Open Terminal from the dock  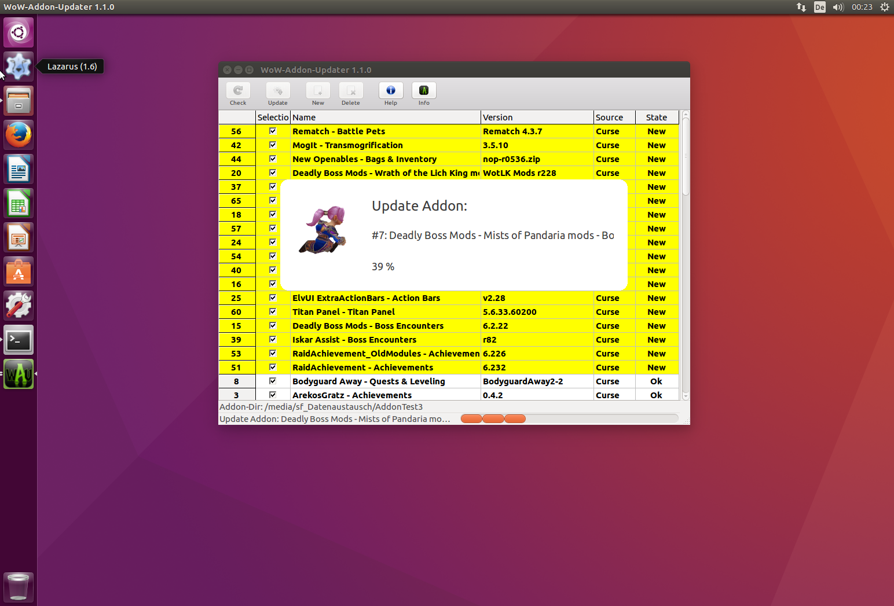tap(19, 340)
